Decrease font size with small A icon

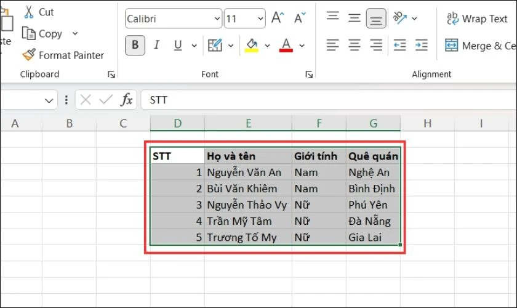pos(300,18)
